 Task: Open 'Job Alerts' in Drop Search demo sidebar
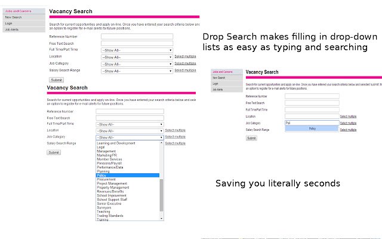(x=227, y=90)
